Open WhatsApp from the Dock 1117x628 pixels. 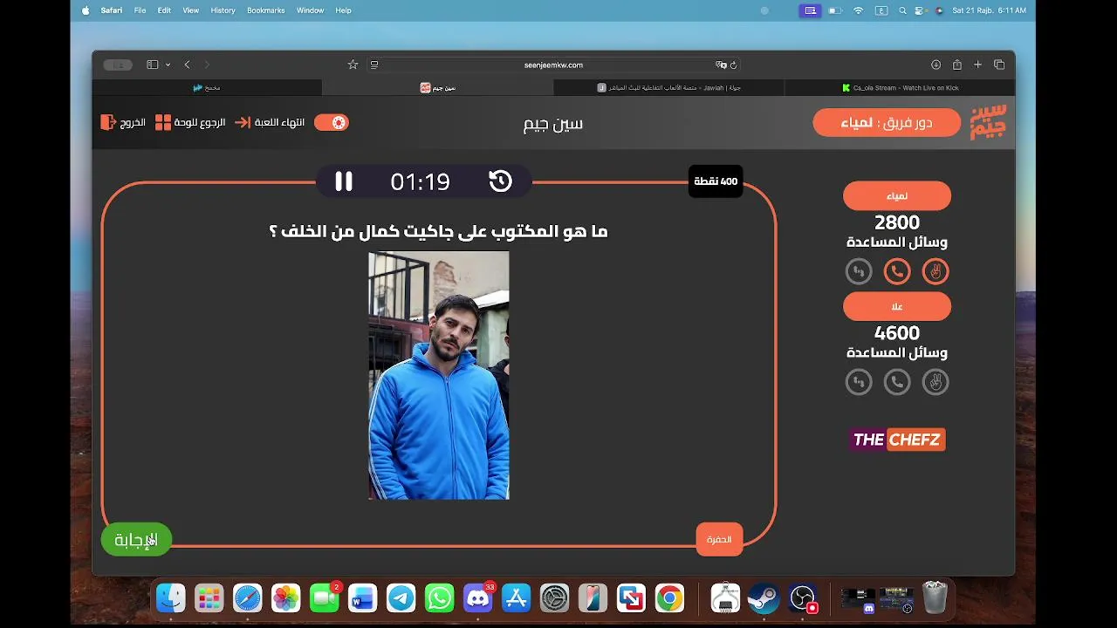pyautogui.click(x=440, y=597)
